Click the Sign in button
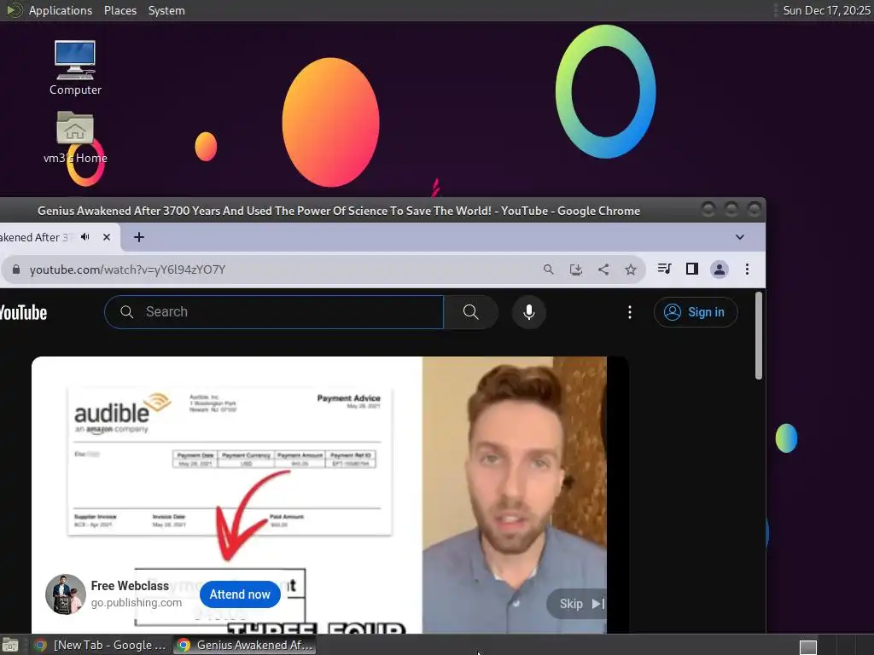 (696, 312)
